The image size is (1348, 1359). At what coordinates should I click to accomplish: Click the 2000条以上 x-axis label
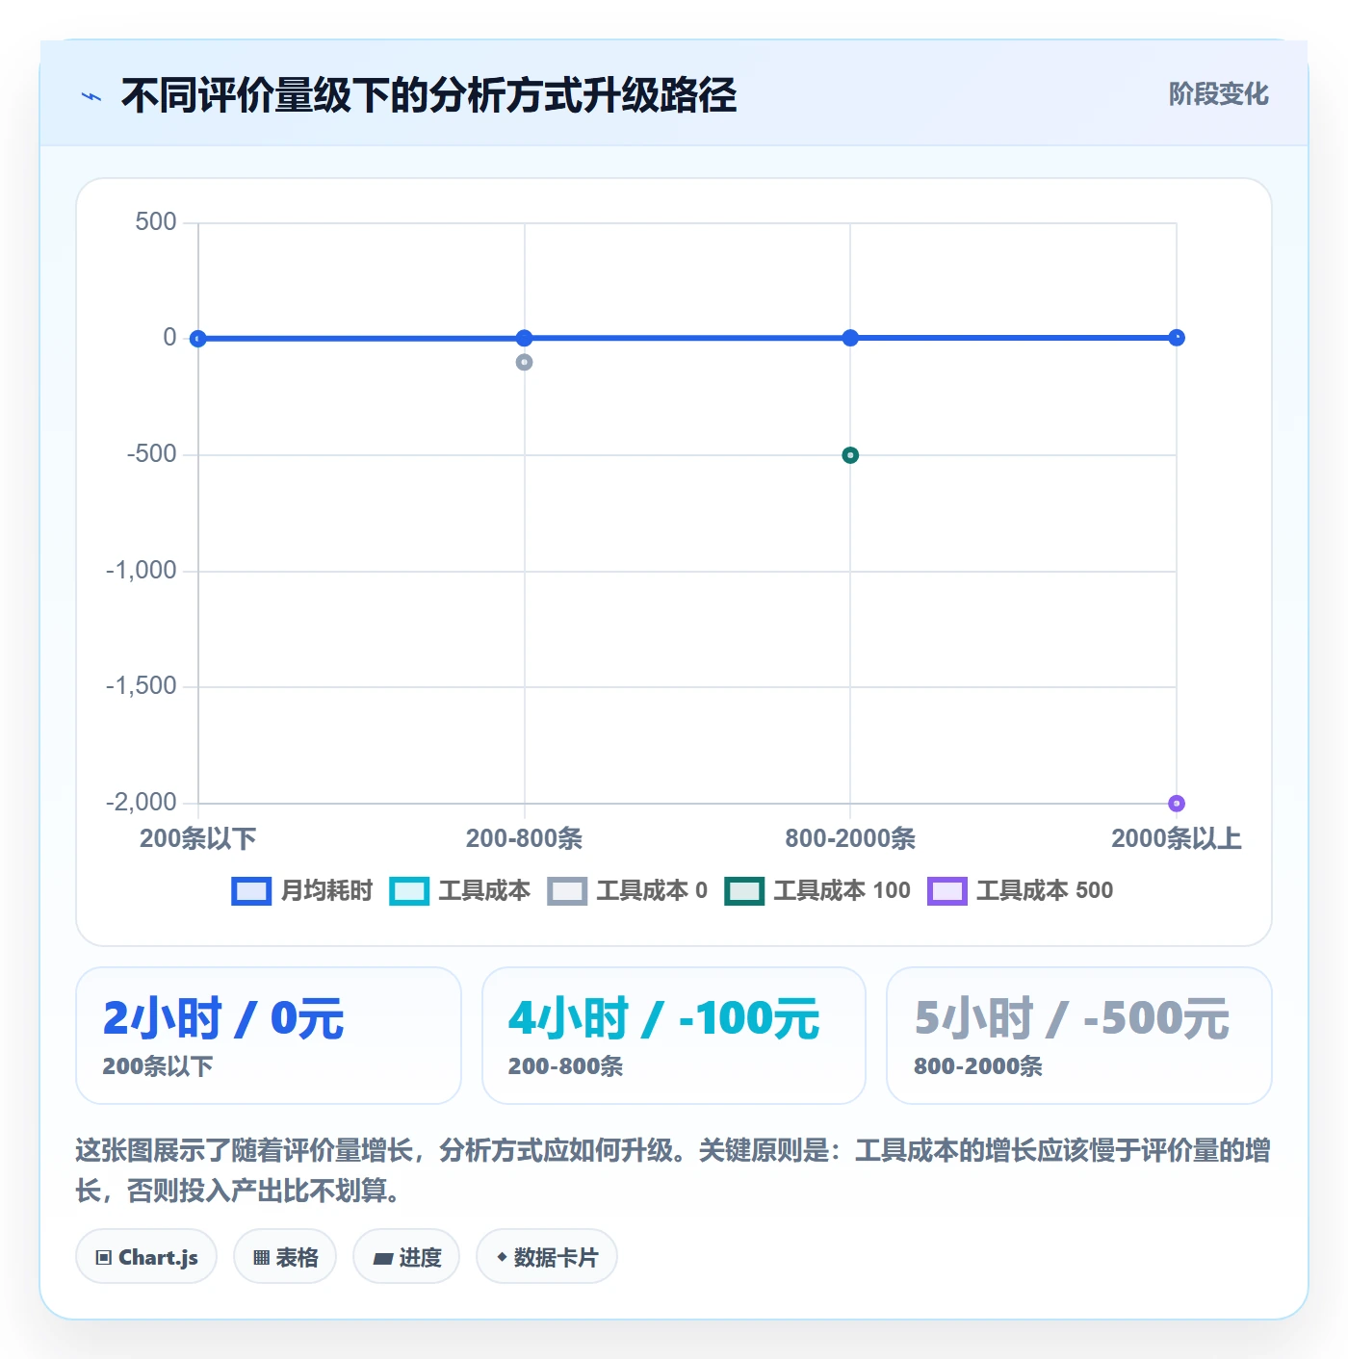point(1177,838)
